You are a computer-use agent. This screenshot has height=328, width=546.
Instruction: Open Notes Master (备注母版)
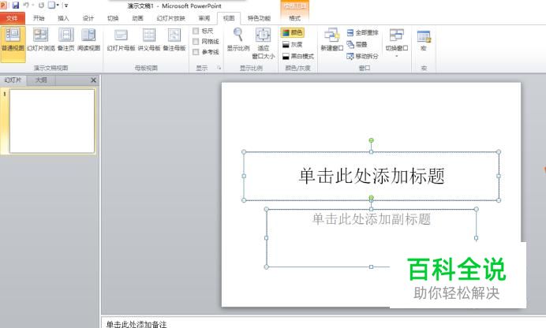click(174, 39)
